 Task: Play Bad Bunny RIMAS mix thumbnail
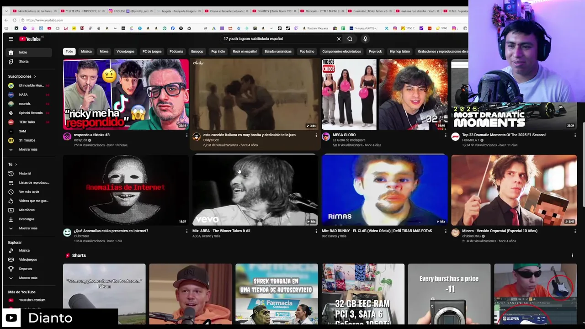[x=384, y=190]
